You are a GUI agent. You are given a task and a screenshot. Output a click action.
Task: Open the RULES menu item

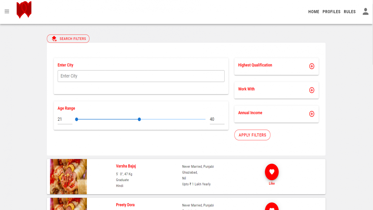350,12
